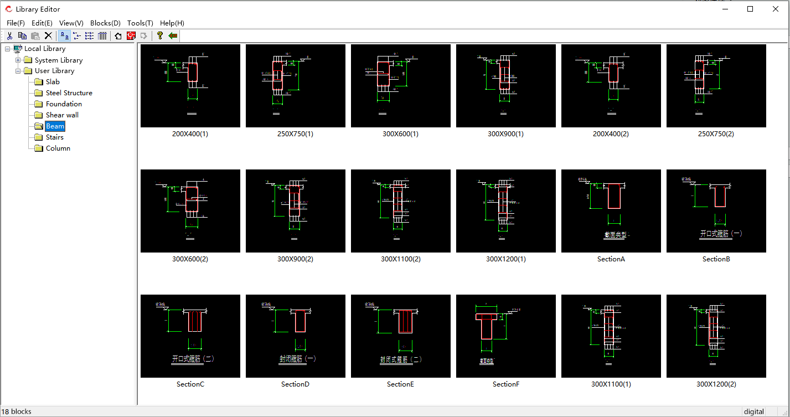Screen dimensions: 790x417
Task: Click the grayed Paste toolbar icon
Action: 35,35
